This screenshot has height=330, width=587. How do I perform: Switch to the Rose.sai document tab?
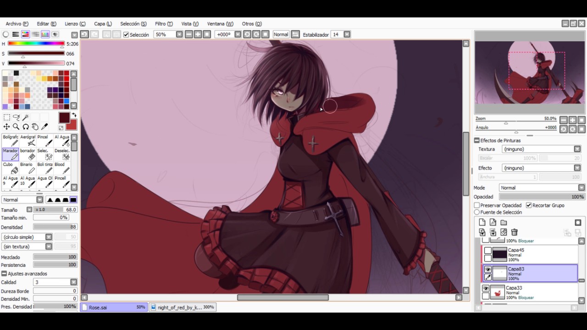click(114, 307)
